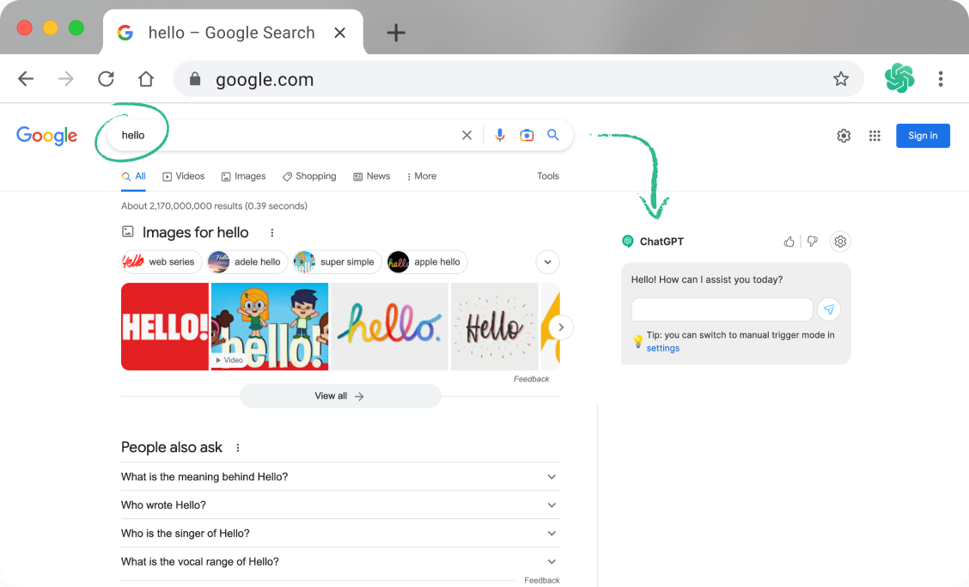Start voice search with microphone icon
969x587 pixels.
pyautogui.click(x=500, y=135)
